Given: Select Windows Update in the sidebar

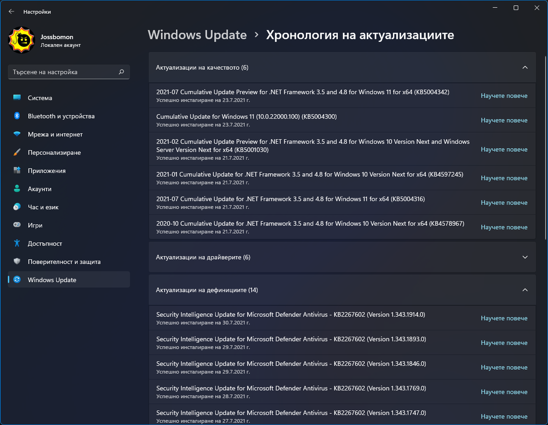Looking at the screenshot, I should [69, 279].
